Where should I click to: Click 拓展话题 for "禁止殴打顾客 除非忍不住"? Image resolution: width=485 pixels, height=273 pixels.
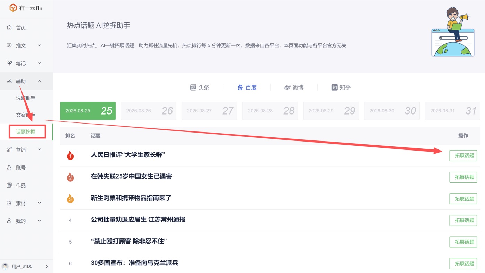tap(463, 242)
